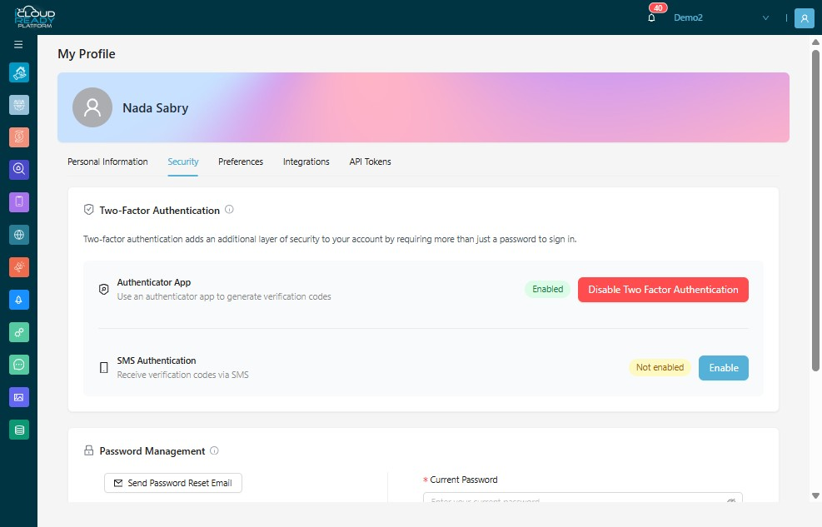Screen dimensions: 822x527
Task: Select the Security tab
Action: 183,162
